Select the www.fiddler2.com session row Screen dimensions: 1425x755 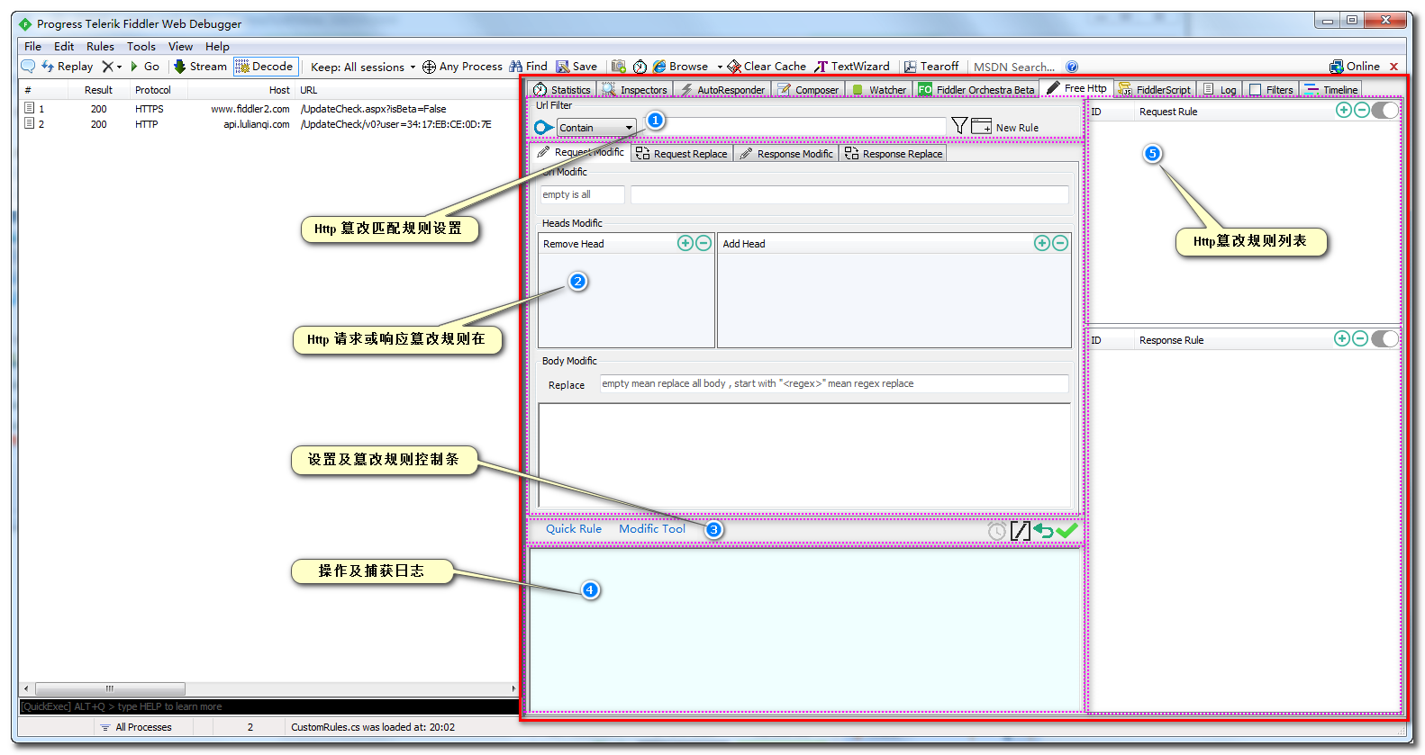268,109
